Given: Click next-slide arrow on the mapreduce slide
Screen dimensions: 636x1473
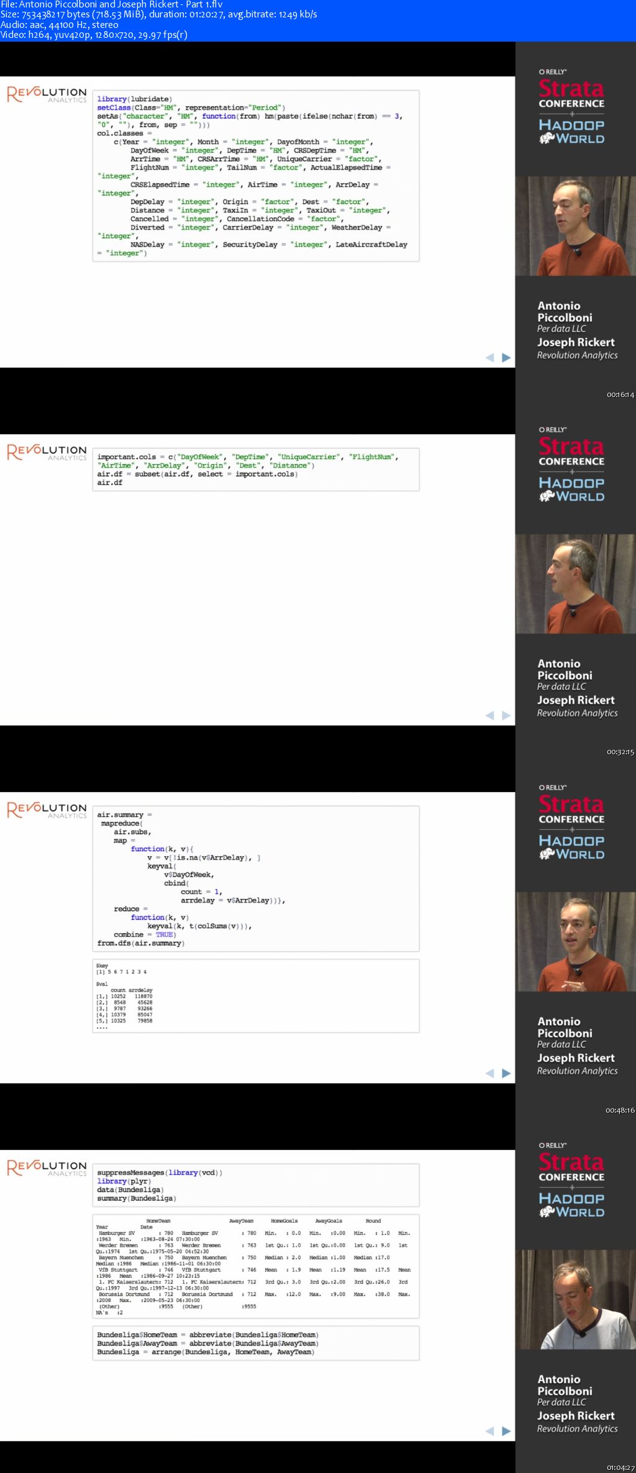Looking at the screenshot, I should (x=506, y=1073).
